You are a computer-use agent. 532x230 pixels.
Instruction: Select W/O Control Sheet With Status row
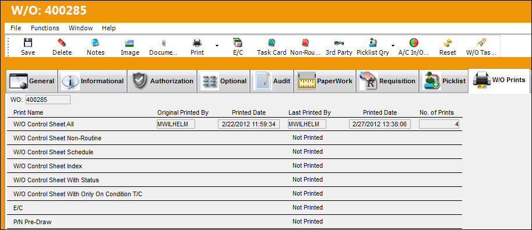234,180
